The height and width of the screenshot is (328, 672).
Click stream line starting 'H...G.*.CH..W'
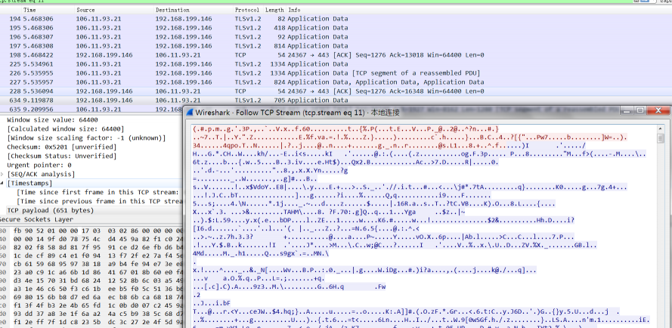[x=420, y=153]
